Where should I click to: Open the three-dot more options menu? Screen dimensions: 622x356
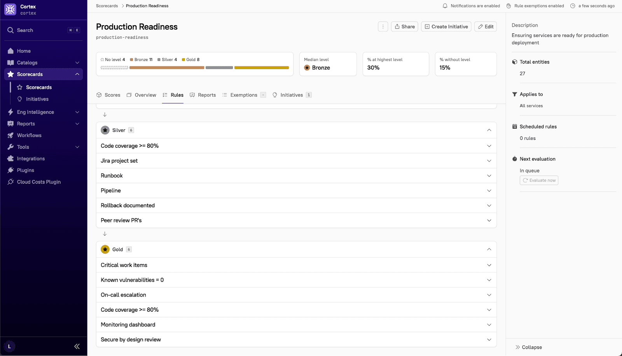pyautogui.click(x=383, y=26)
